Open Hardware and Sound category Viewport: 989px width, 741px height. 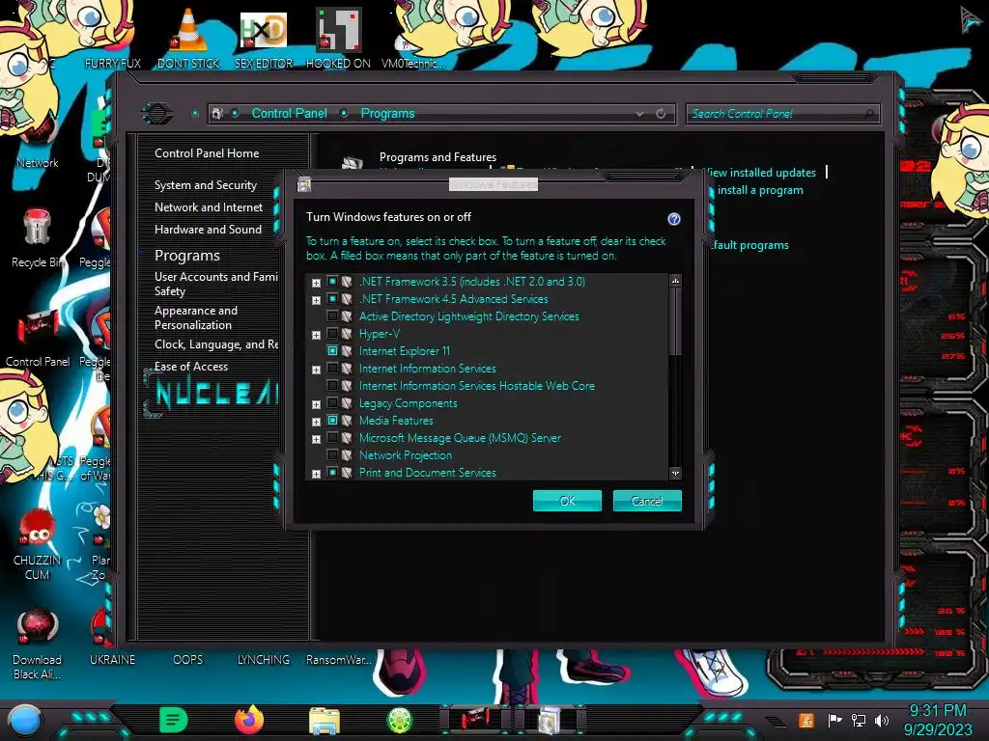[x=209, y=230]
